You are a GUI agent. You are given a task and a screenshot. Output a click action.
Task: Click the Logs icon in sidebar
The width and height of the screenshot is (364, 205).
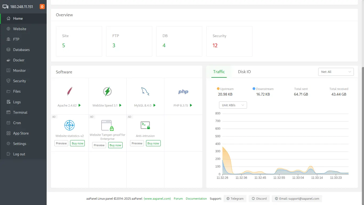point(8,102)
